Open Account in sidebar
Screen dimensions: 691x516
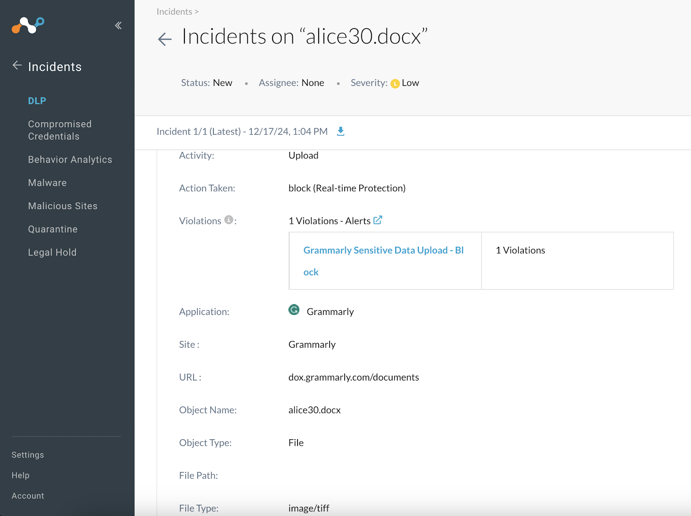(x=28, y=496)
